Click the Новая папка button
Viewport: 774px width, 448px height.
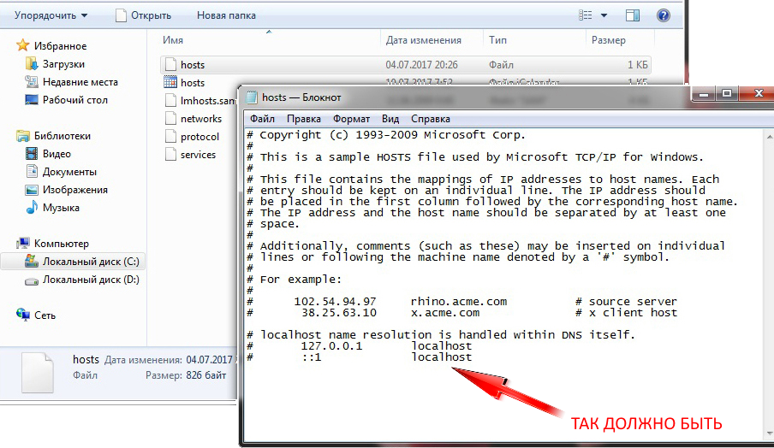coord(226,15)
